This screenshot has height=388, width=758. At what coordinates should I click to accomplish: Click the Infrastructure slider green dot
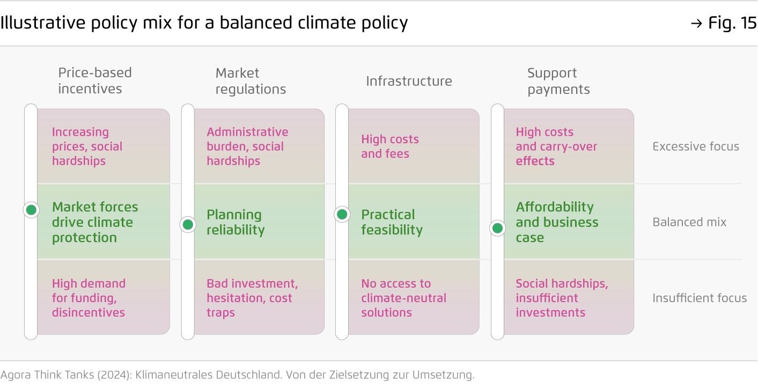point(342,215)
